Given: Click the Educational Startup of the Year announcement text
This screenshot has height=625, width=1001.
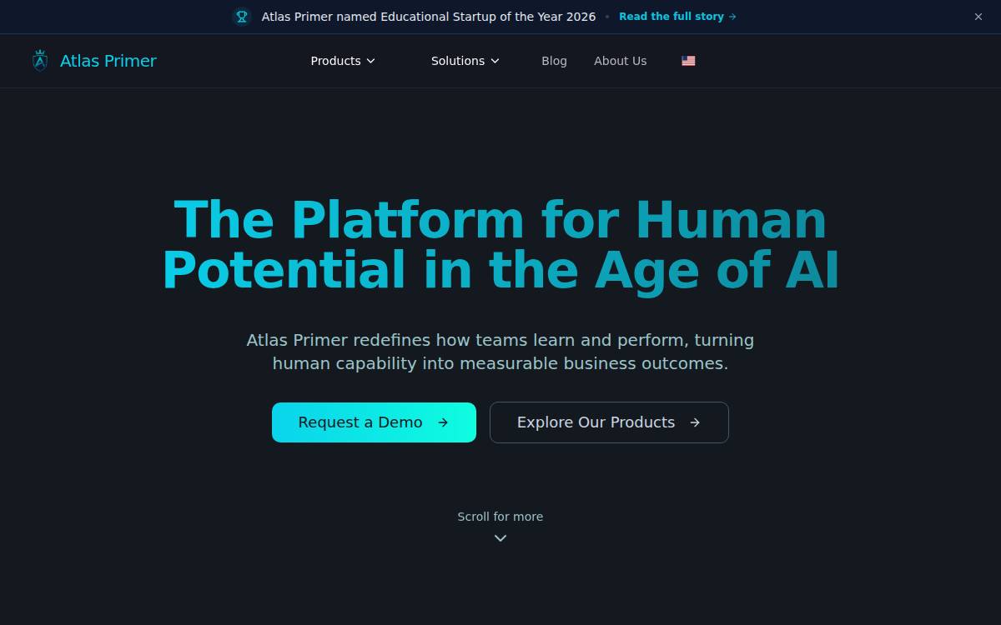Looking at the screenshot, I should (429, 17).
